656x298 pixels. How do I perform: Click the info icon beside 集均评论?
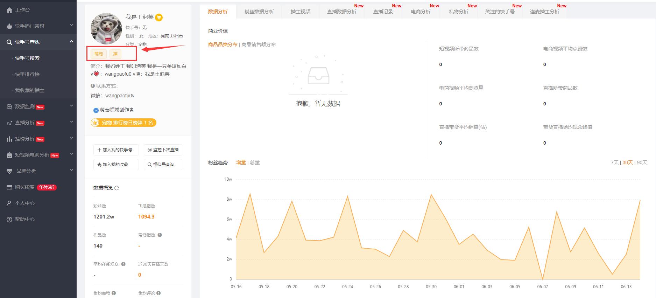point(158,293)
